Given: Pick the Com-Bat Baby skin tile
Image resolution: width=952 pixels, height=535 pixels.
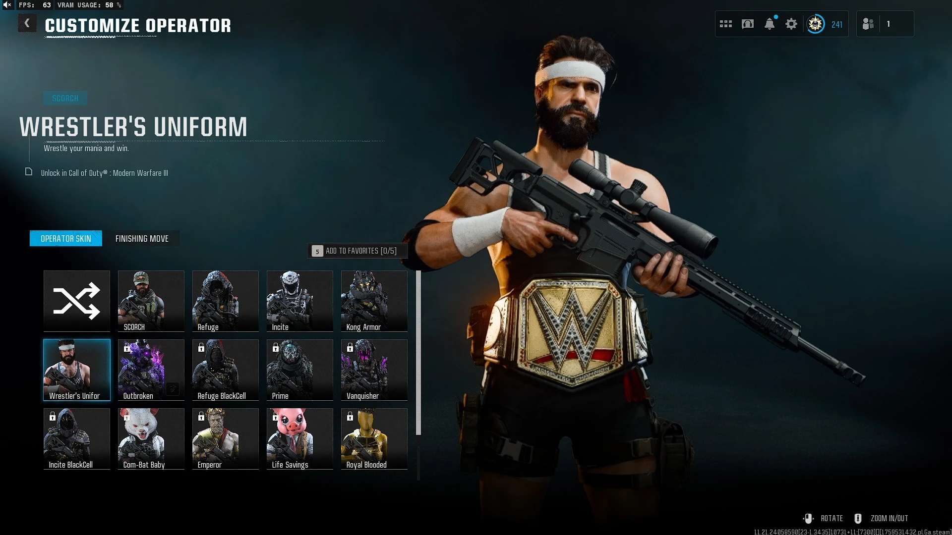Looking at the screenshot, I should click(x=151, y=438).
